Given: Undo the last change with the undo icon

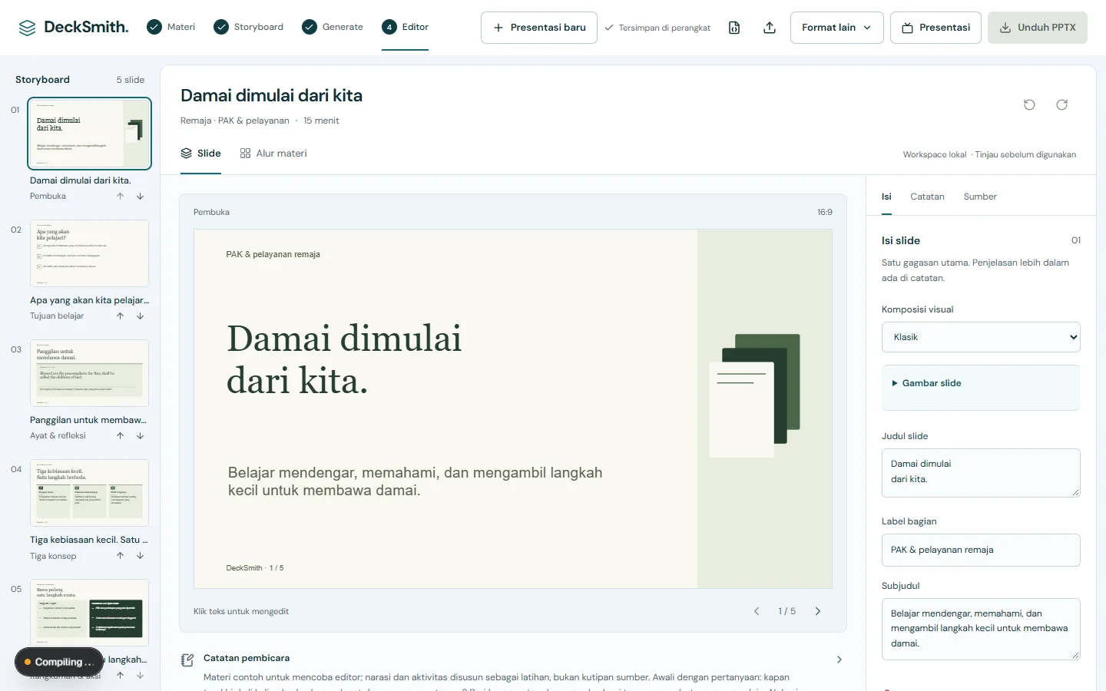Looking at the screenshot, I should [x=1029, y=104].
